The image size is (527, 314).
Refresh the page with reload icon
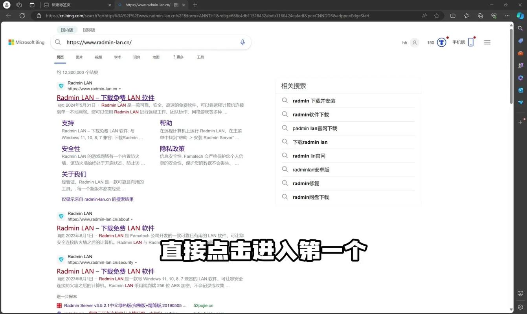(x=22, y=16)
